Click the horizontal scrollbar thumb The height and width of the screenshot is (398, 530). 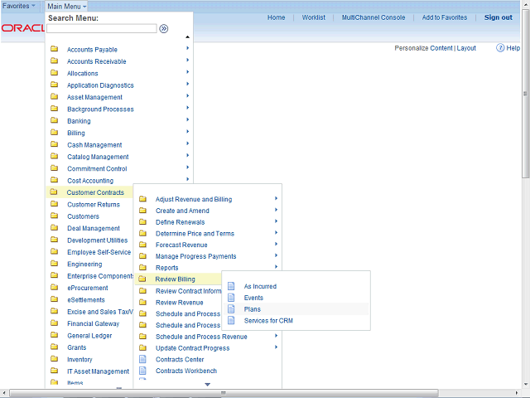[x=224, y=393]
